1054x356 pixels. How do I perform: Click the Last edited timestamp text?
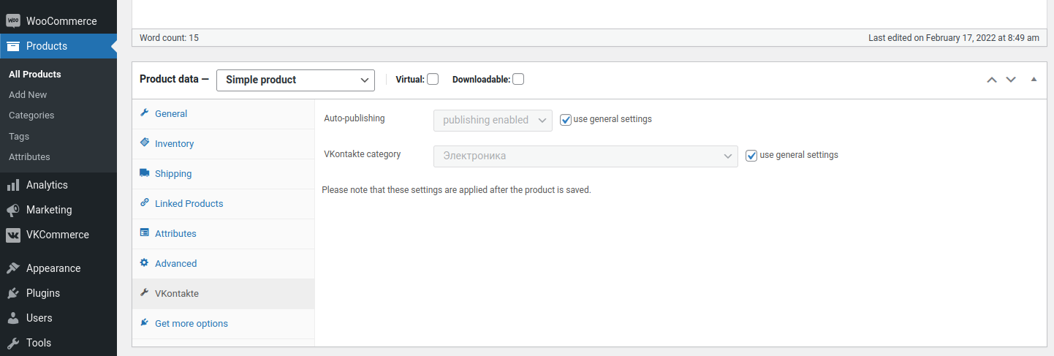coord(954,37)
